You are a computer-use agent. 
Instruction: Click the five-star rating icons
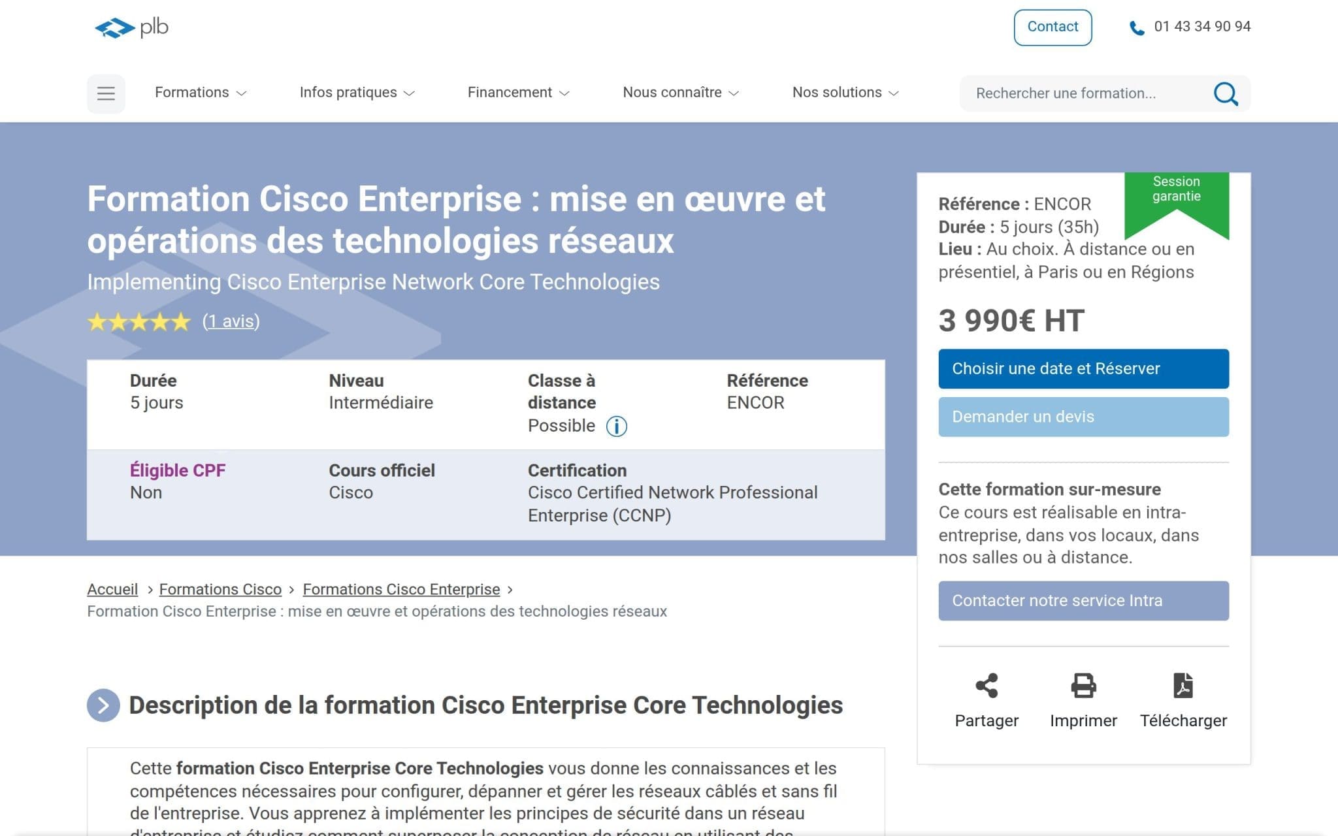pos(139,322)
